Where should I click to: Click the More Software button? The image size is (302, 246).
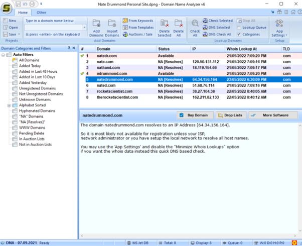click(273, 115)
